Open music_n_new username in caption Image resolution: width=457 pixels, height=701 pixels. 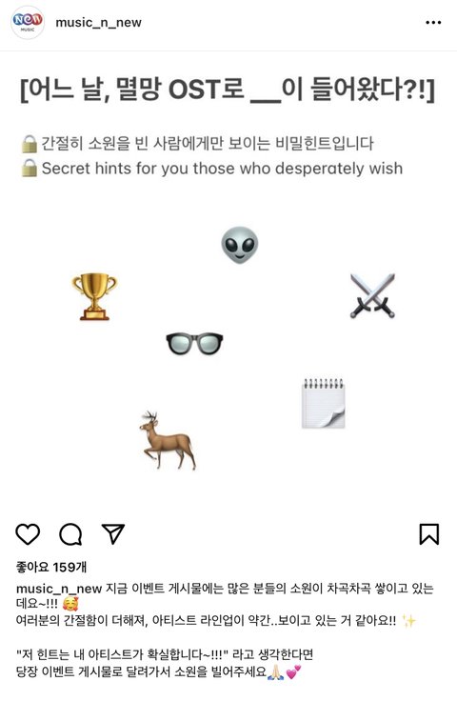59,589
